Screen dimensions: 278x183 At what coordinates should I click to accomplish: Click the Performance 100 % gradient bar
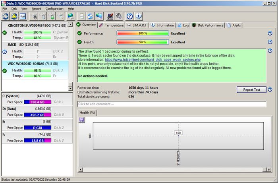[143, 33]
